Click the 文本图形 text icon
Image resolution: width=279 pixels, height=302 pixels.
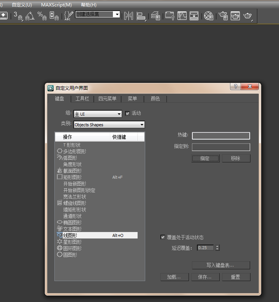[60, 229]
